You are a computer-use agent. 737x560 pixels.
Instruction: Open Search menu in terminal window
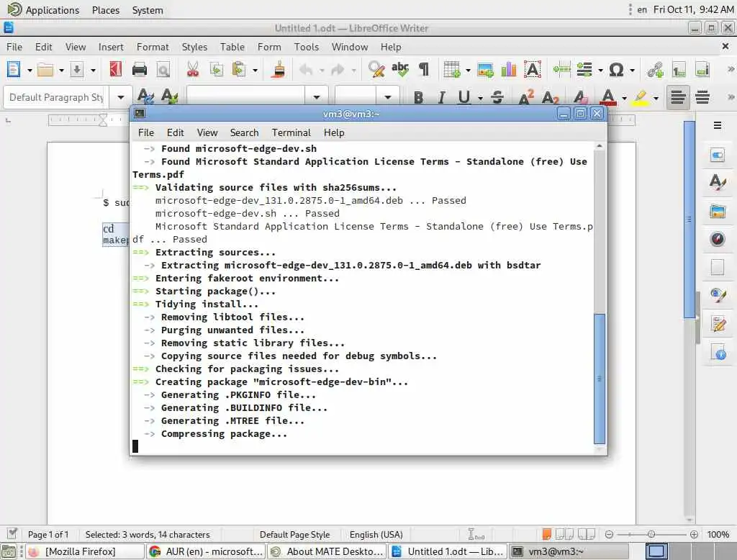pyautogui.click(x=244, y=132)
